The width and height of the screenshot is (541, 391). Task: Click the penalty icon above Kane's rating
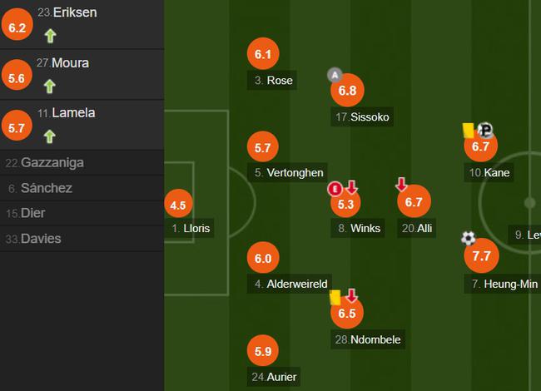pyautogui.click(x=485, y=130)
